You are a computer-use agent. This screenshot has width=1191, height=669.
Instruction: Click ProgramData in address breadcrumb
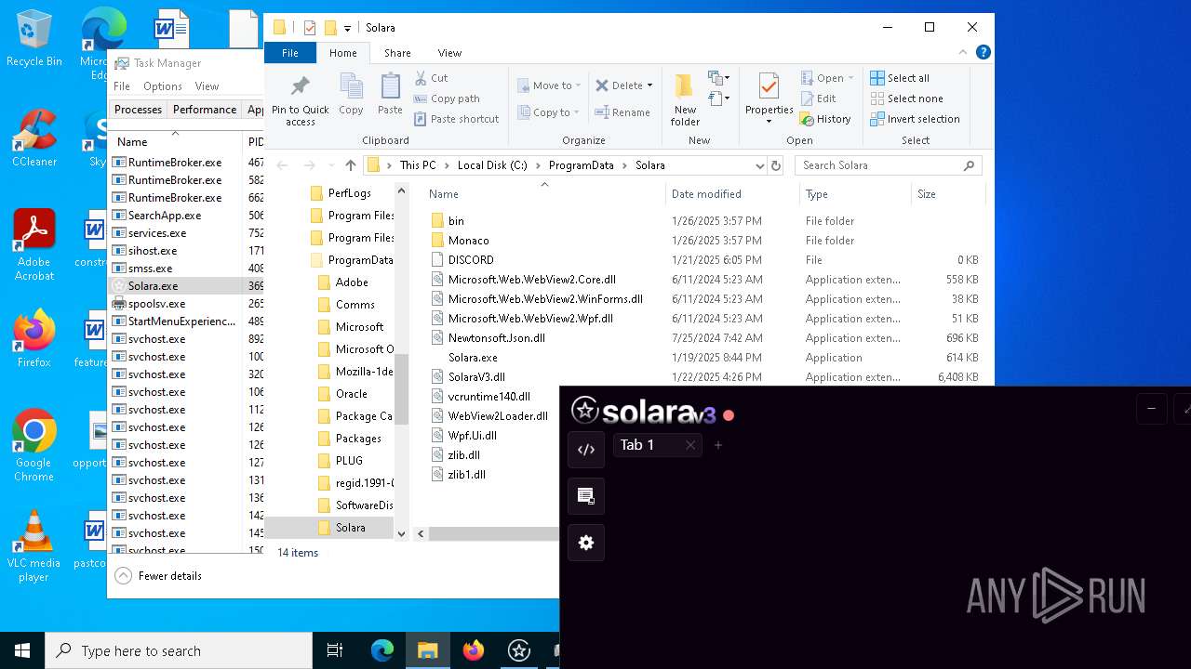pyautogui.click(x=582, y=165)
